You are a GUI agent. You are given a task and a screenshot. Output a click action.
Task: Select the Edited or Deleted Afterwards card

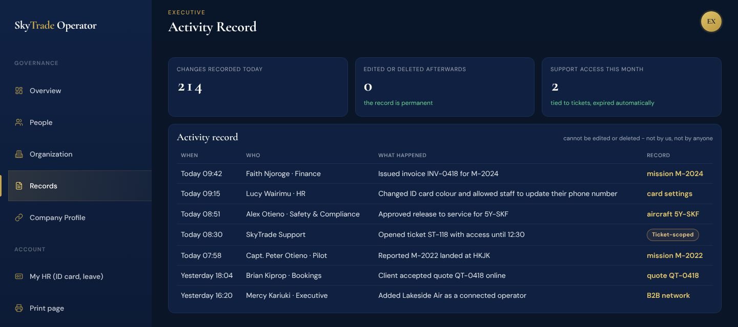pyautogui.click(x=445, y=87)
